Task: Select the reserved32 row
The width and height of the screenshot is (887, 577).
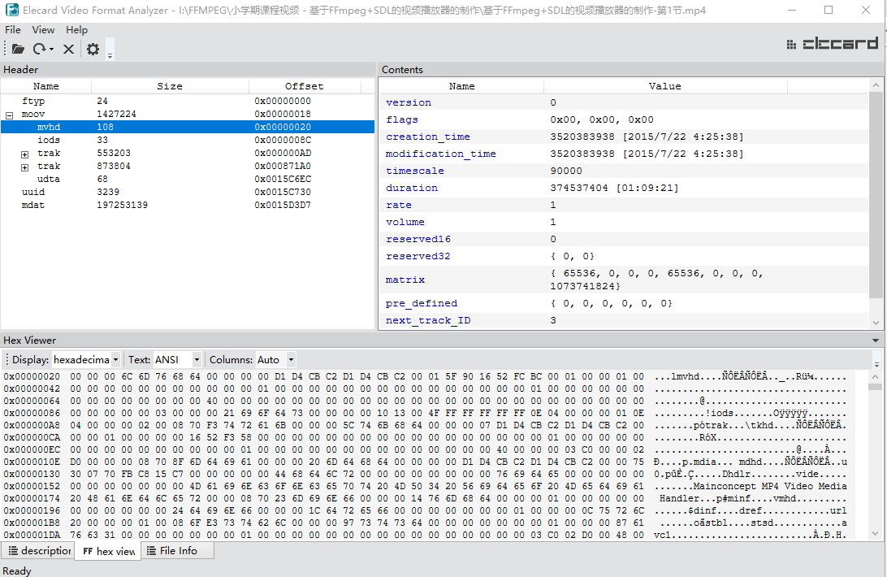Action: click(624, 255)
